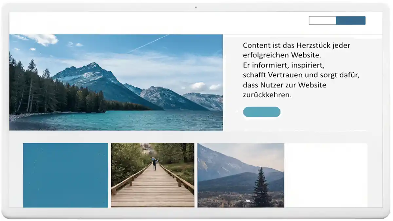The width and height of the screenshot is (393, 221).
Task: Click the word "zurückkehren."
Action: tap(267, 95)
